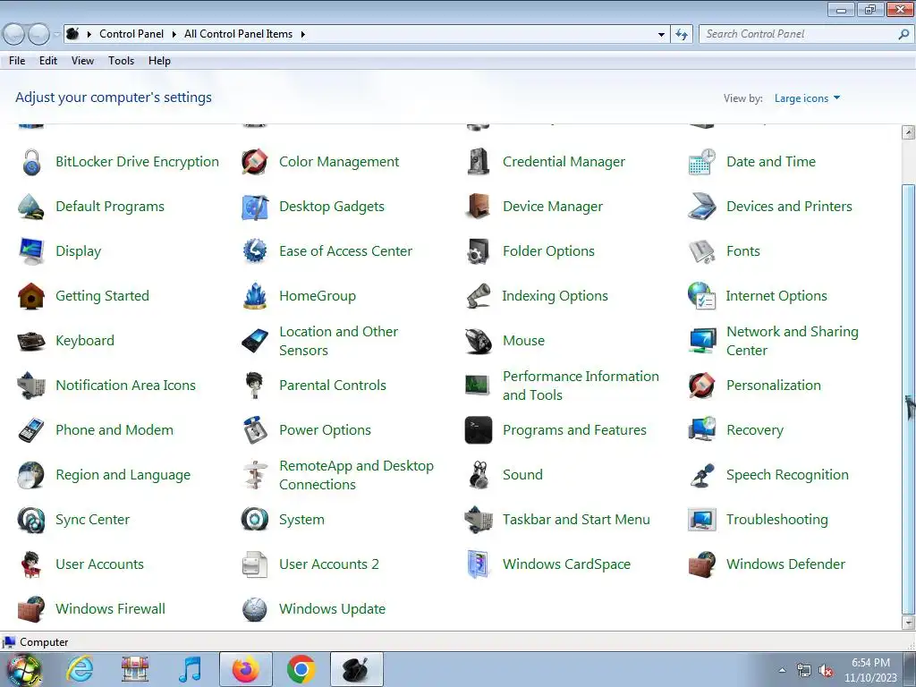
Task: Open the Color Management icon
Action: click(x=255, y=162)
